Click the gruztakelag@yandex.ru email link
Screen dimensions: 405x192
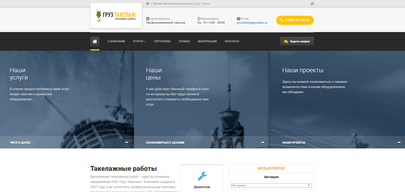[252, 23]
